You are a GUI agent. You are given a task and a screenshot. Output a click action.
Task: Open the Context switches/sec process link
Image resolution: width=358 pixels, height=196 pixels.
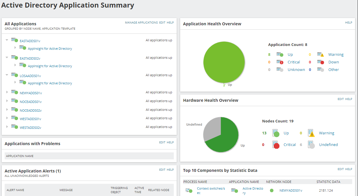[x=211, y=191]
